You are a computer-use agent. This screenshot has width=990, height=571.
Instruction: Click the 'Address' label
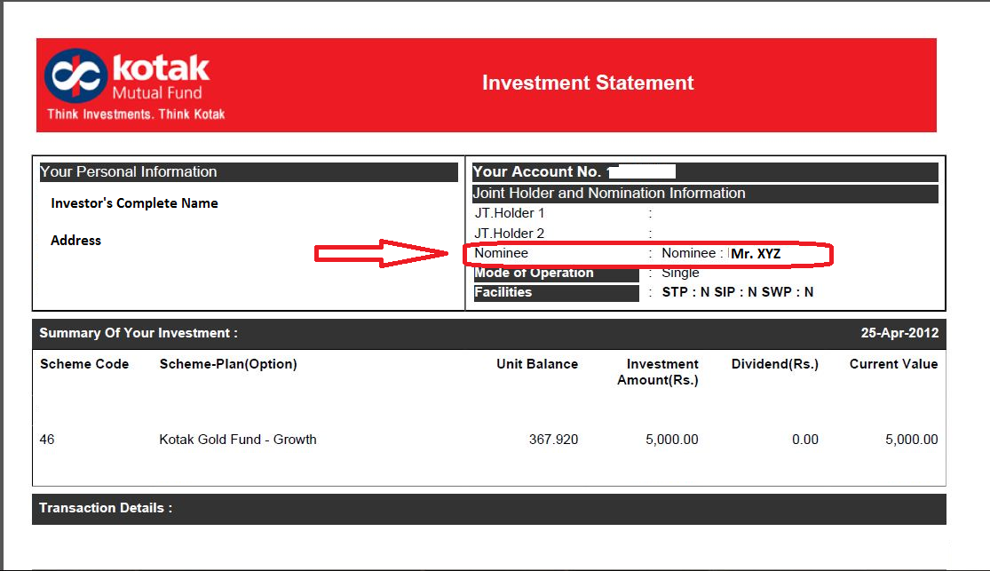coord(75,241)
